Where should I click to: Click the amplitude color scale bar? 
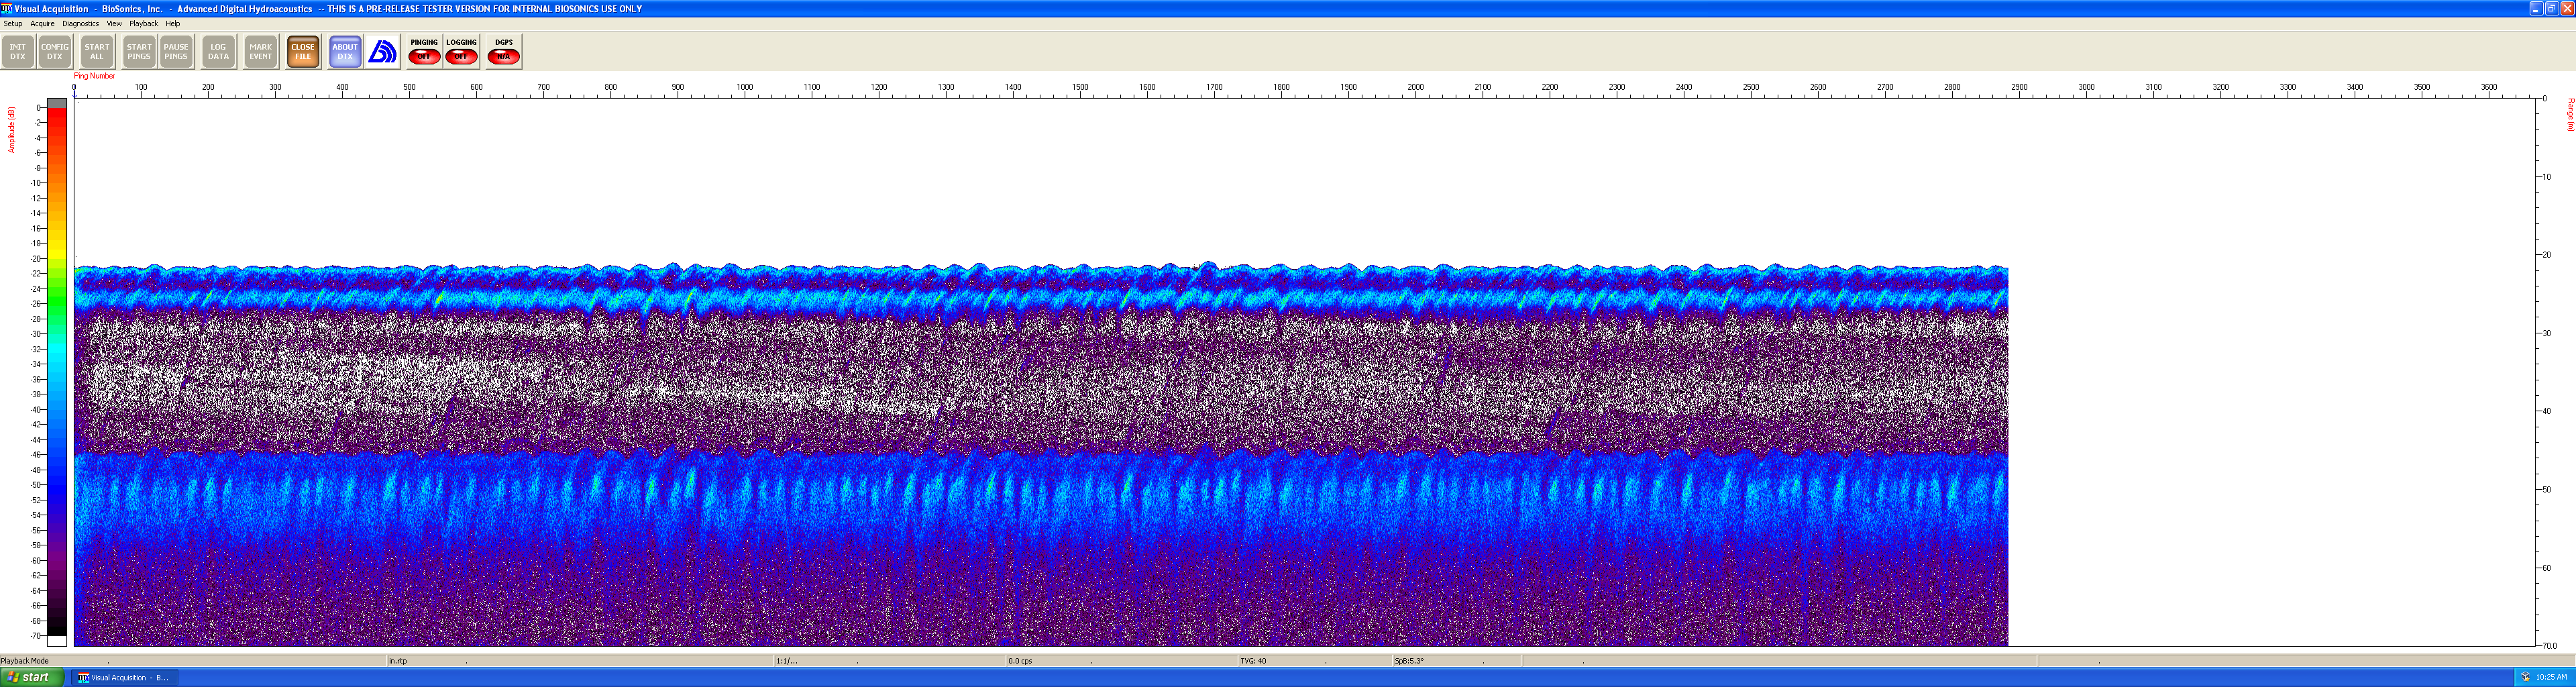[57, 371]
